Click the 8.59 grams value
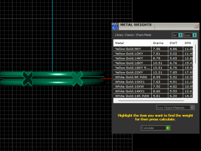Image resolution: width=201 pixels, height=151 pixels. [x=157, y=77]
